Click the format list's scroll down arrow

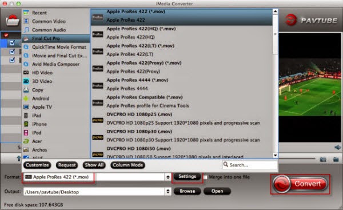(276, 155)
